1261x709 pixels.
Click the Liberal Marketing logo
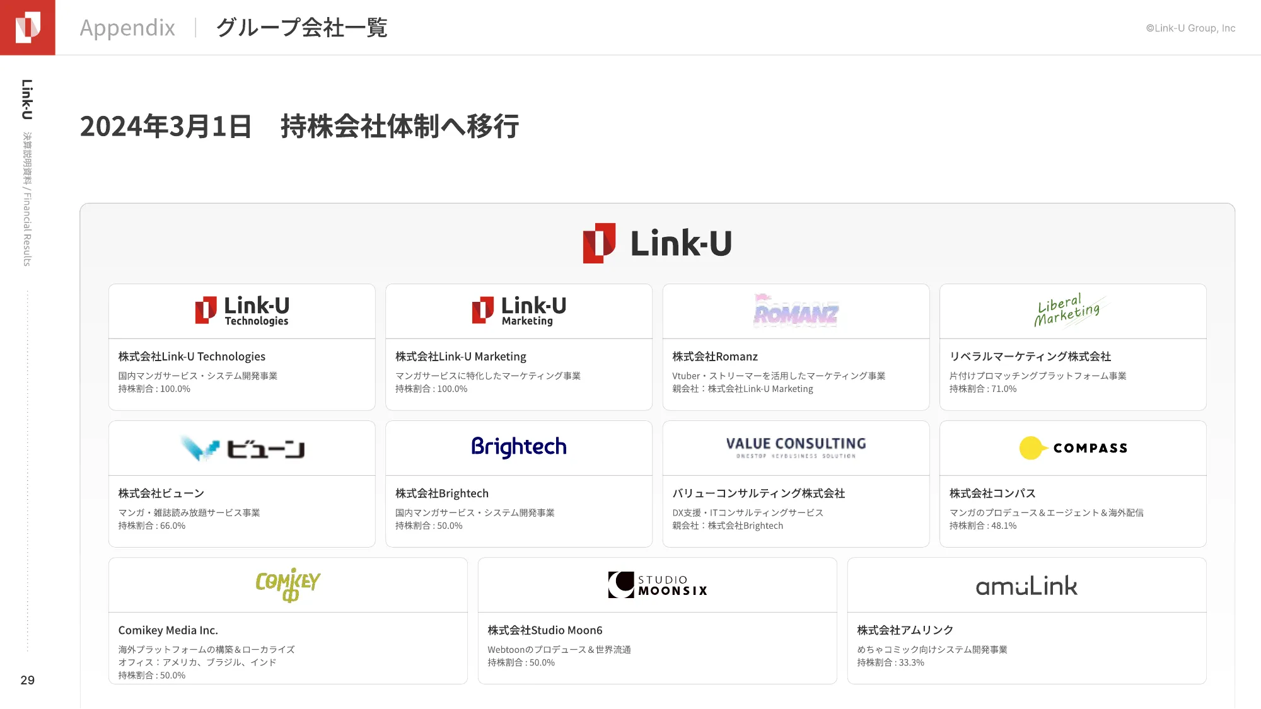1069,310
